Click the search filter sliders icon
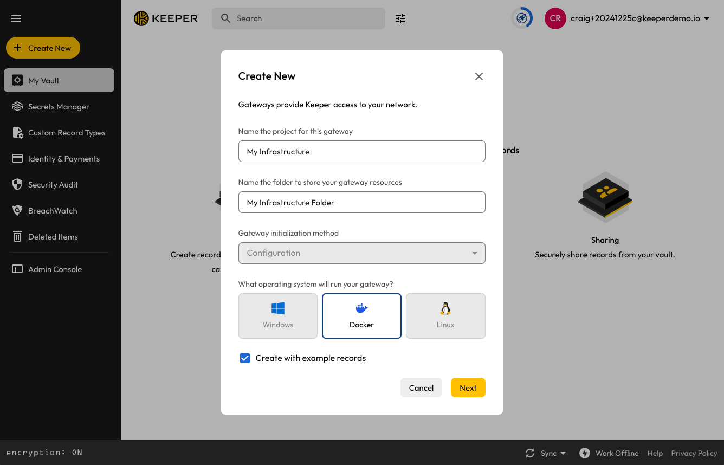The image size is (724, 465). point(400,18)
